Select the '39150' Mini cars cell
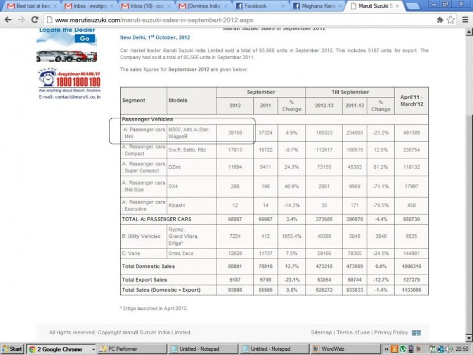 tap(235, 133)
